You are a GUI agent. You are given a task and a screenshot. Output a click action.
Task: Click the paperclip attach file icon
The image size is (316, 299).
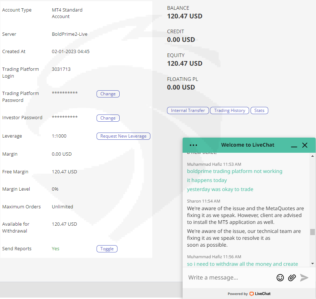click(x=292, y=277)
